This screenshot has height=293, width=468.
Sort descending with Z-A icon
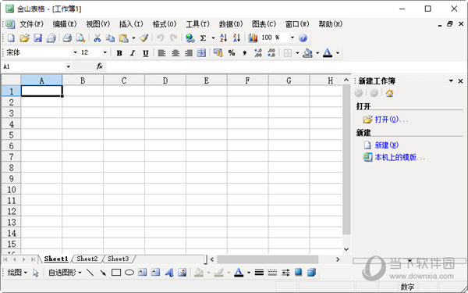click(x=236, y=38)
